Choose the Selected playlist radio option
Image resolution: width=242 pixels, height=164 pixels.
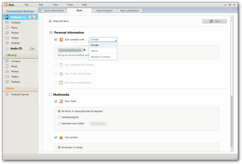coord(59,117)
